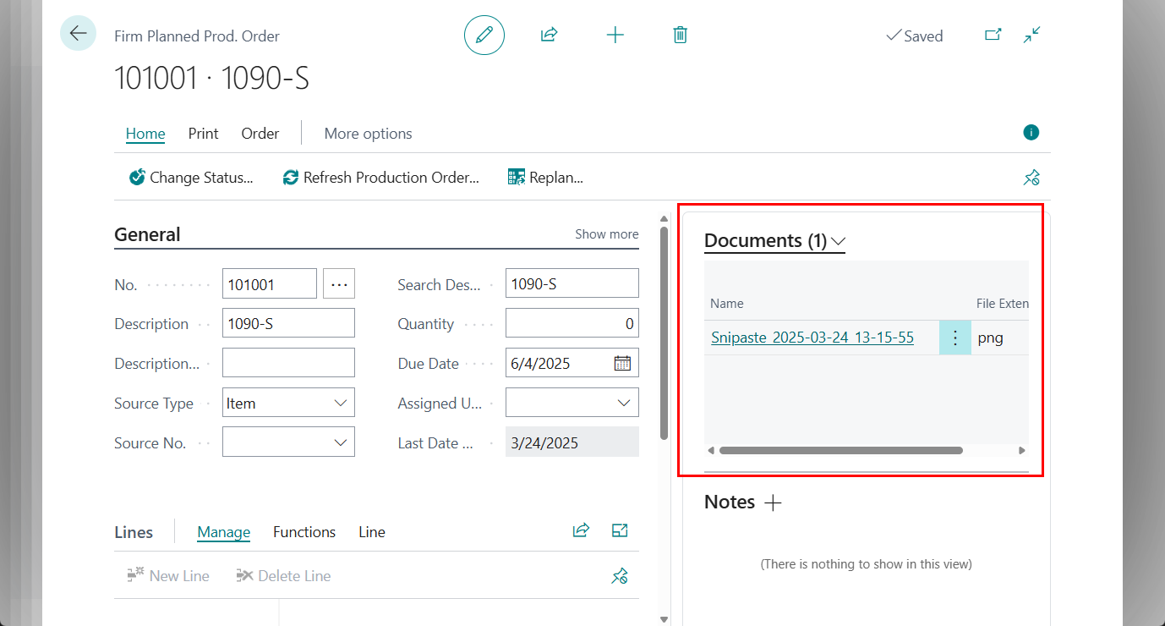Click the share icon in header
The height and width of the screenshot is (626, 1165).
(x=550, y=35)
